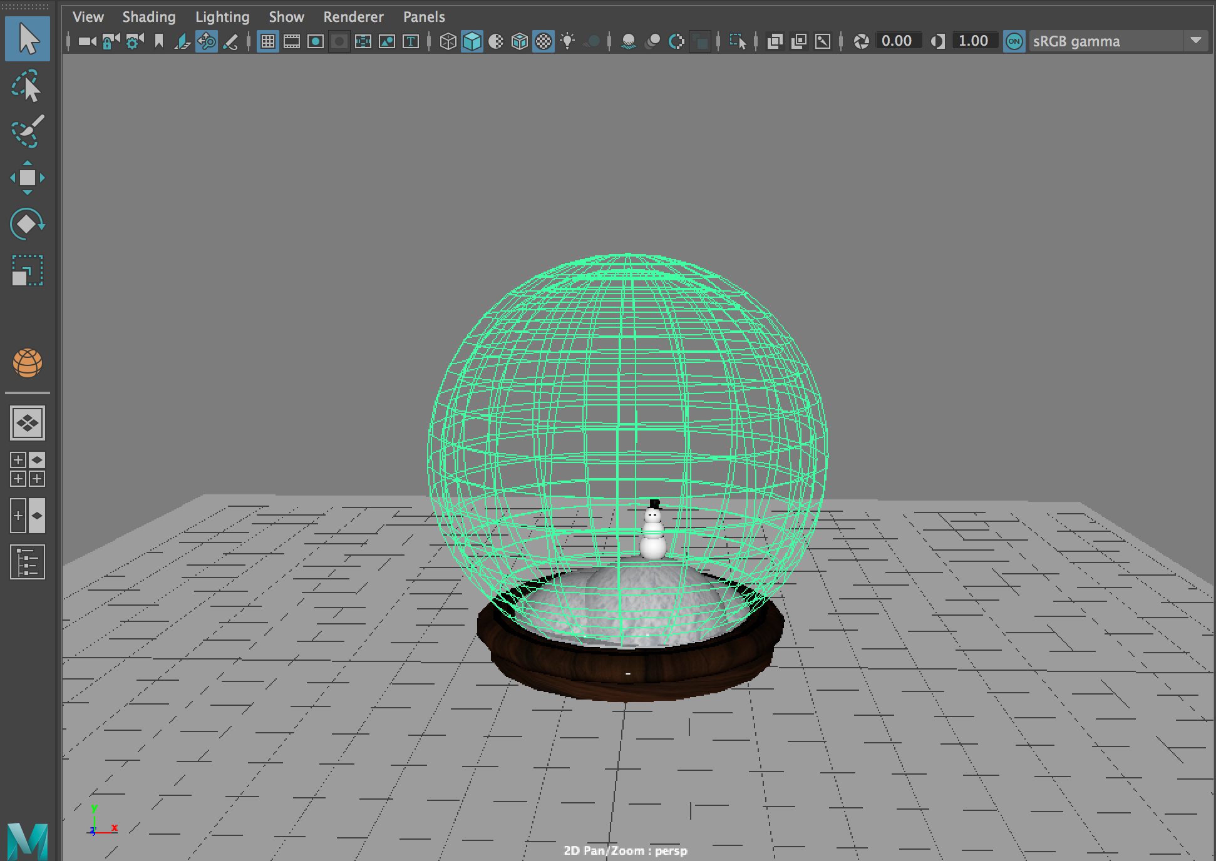This screenshot has width=1216, height=861.
Task: Toggle the Resolution Gate display
Action: pyautogui.click(x=316, y=41)
